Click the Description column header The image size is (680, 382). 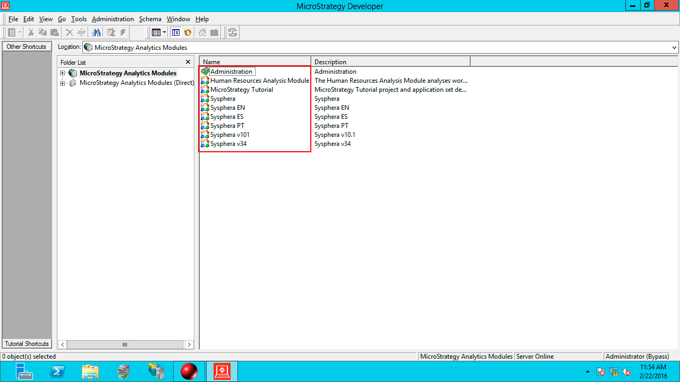point(390,62)
